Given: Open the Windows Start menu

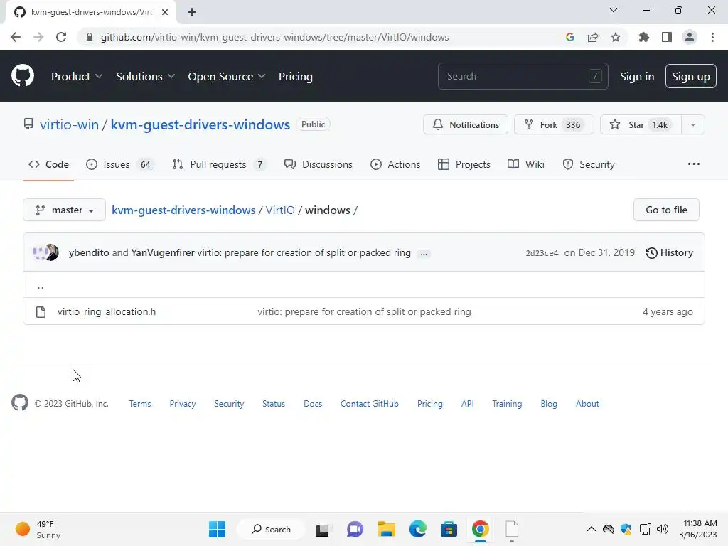Looking at the screenshot, I should click(217, 529).
